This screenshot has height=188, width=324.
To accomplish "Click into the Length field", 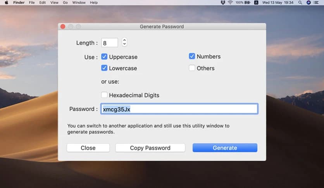I will (x=110, y=43).
